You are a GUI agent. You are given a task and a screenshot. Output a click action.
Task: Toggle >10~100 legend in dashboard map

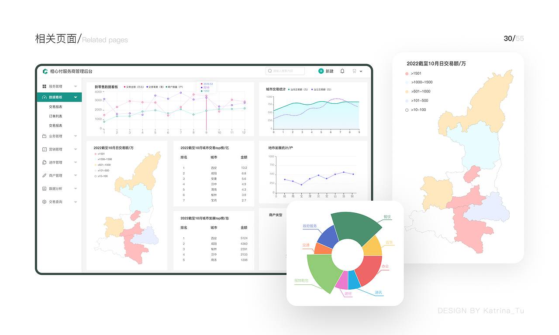[x=101, y=176]
